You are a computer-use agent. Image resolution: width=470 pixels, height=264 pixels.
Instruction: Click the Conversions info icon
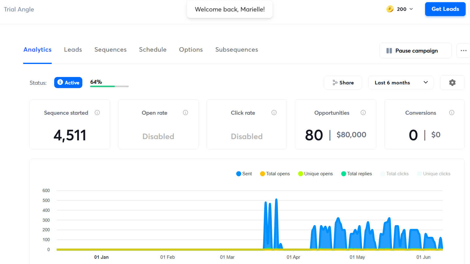pos(452,113)
